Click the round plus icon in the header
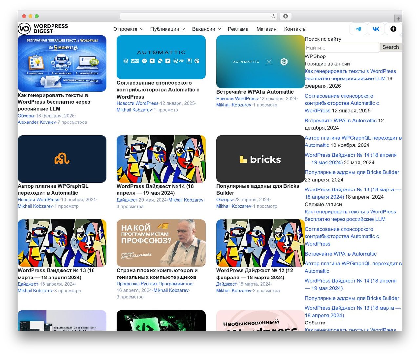 [x=393, y=29]
